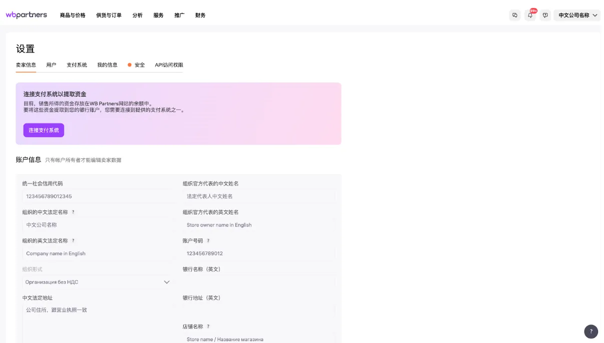
Task: Focus the 组织官方代表的中文姓名 input
Action: pyautogui.click(x=259, y=196)
